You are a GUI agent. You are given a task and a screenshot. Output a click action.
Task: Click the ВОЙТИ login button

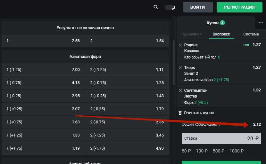point(198,7)
